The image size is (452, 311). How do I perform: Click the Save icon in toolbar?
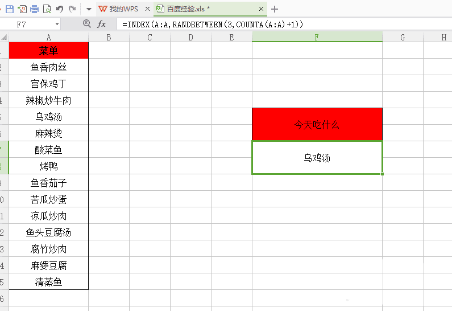point(10,9)
